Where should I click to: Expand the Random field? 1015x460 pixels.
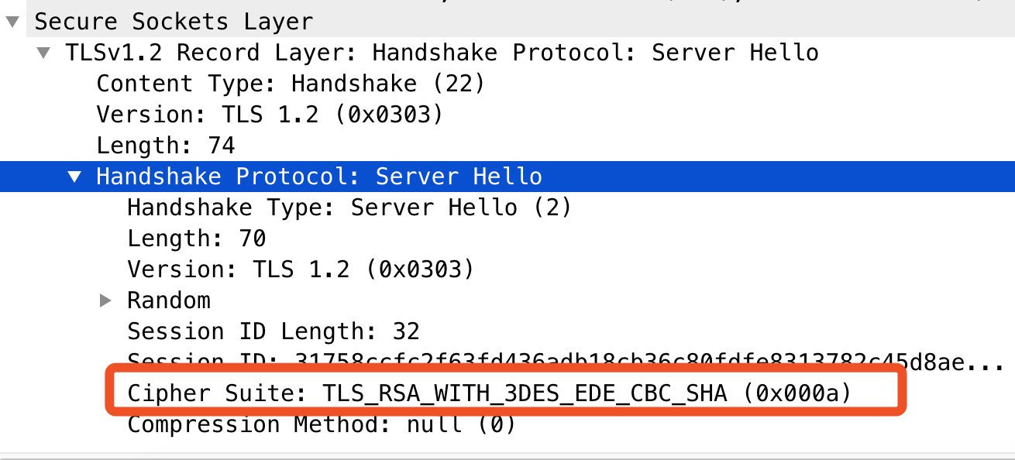point(105,300)
